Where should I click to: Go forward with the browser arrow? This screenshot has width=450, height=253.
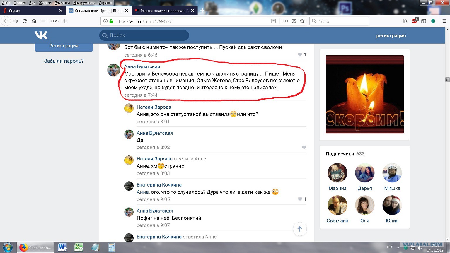16,21
